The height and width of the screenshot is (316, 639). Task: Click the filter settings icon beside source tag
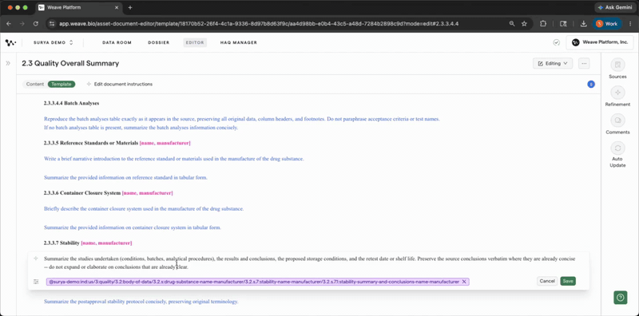tap(36, 282)
